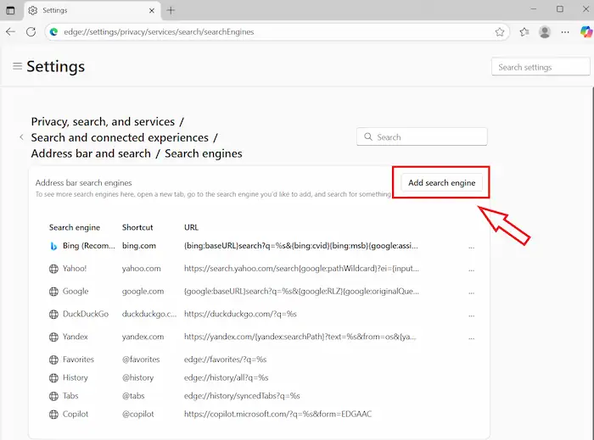Select the Settings browser tab
The height and width of the screenshot is (440, 594).
point(85,10)
